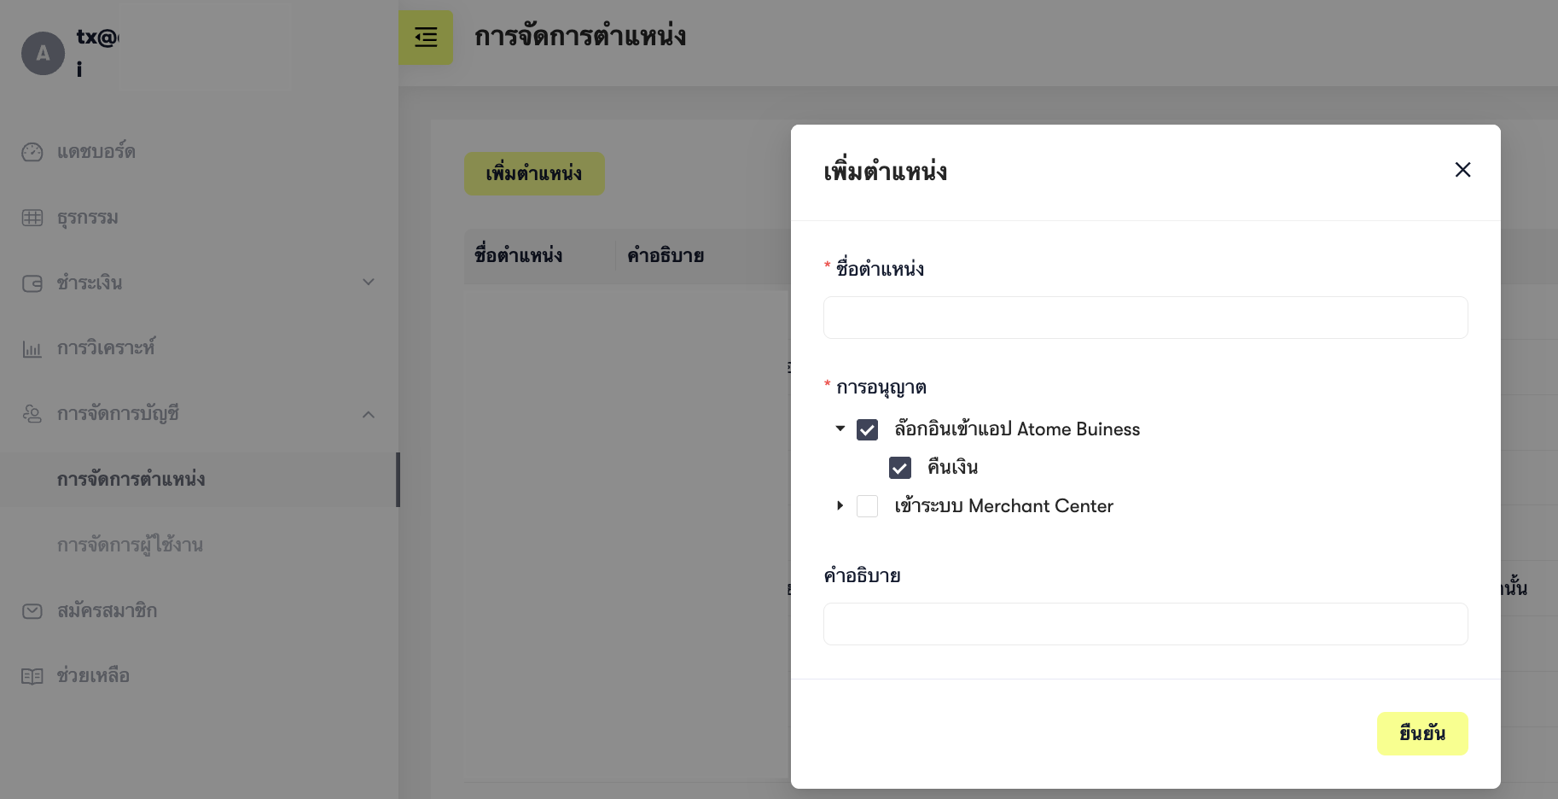Expand the เข้าระบบ Merchant Center permission tree
Viewport: 1558px width, 799px height.
[839, 506]
